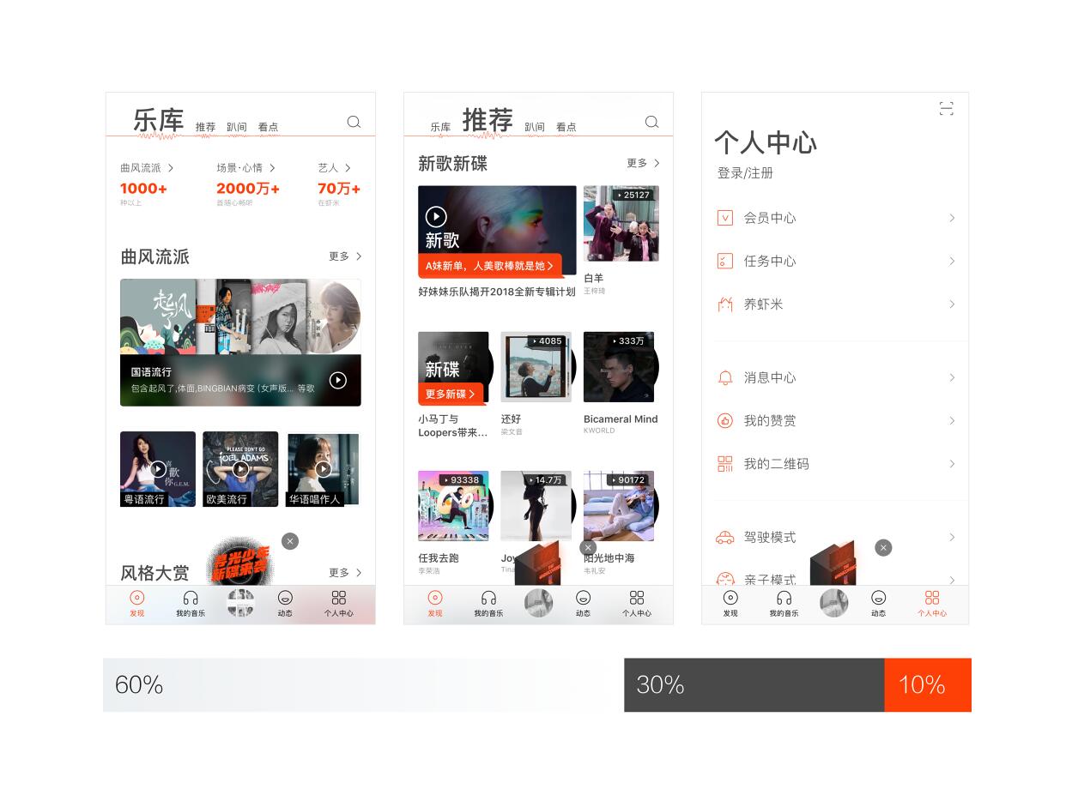Tap the 驾驶模式 car icon
Screen dimensions: 1072x801
tap(724, 538)
